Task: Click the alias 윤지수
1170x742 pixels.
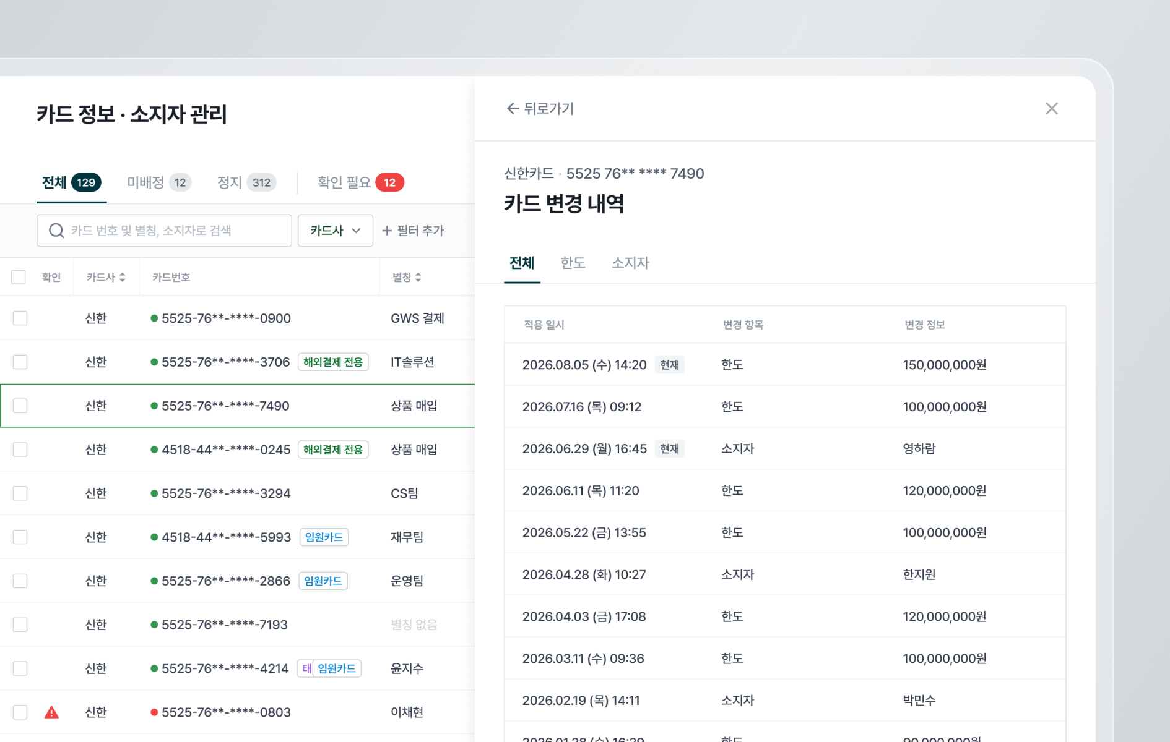Action: (407, 668)
